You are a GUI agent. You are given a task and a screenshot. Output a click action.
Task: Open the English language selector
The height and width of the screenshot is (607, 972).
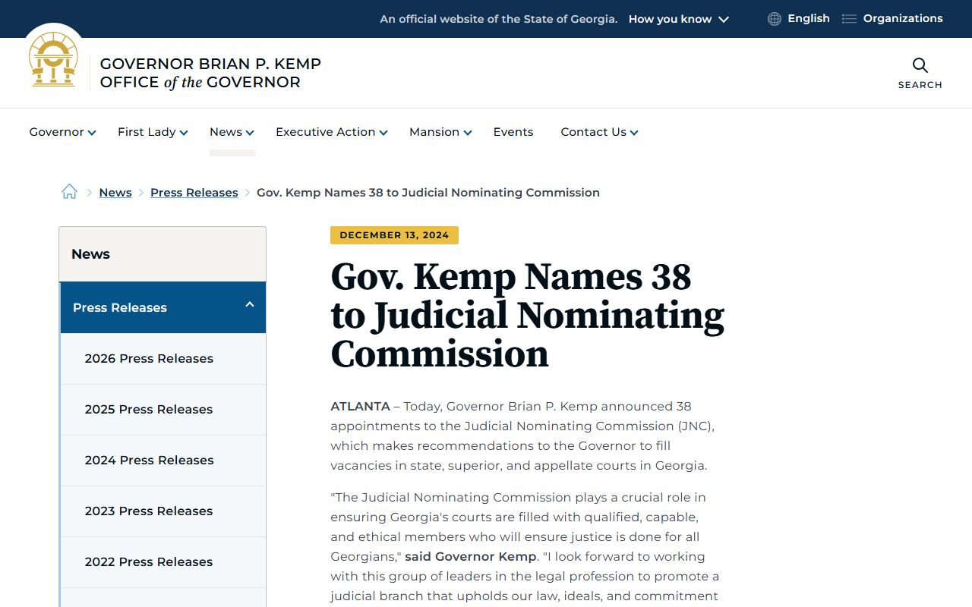tap(808, 18)
